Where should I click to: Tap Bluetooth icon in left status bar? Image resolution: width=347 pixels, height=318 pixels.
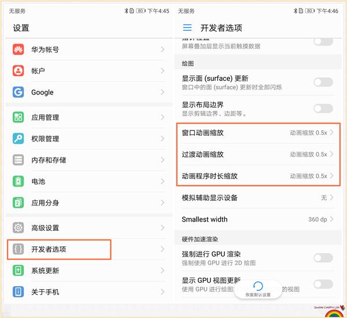coord(126,10)
